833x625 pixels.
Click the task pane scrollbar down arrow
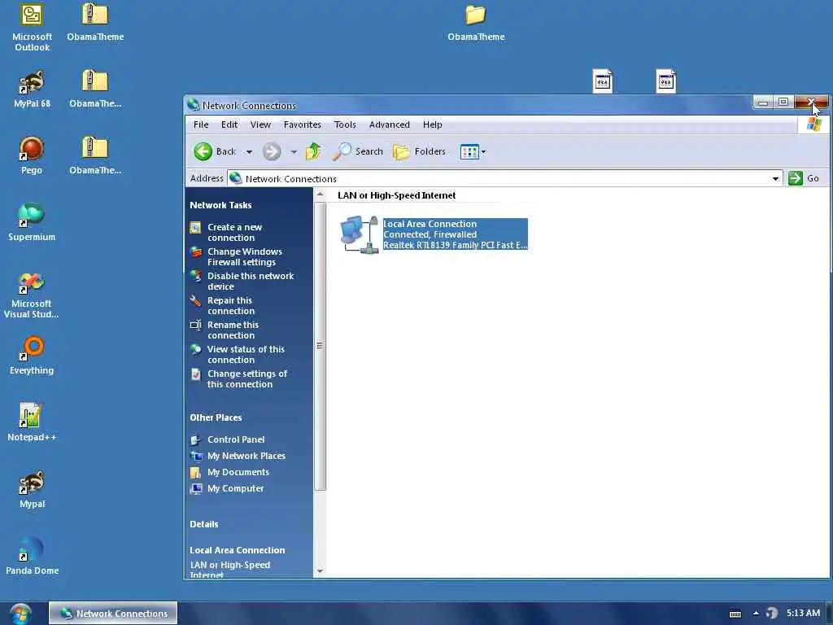point(320,571)
